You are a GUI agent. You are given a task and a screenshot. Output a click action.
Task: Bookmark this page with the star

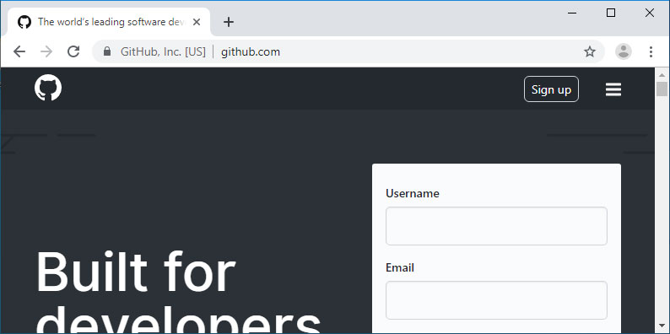pos(590,51)
